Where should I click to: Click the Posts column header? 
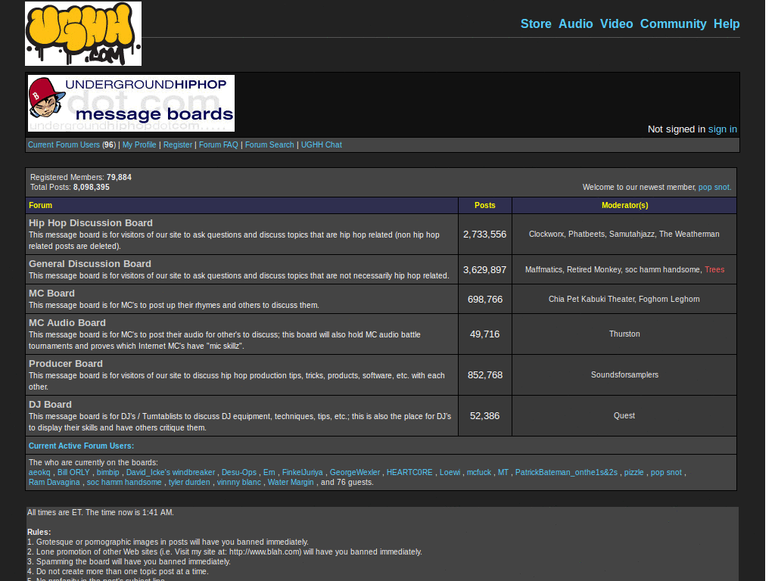(x=485, y=206)
